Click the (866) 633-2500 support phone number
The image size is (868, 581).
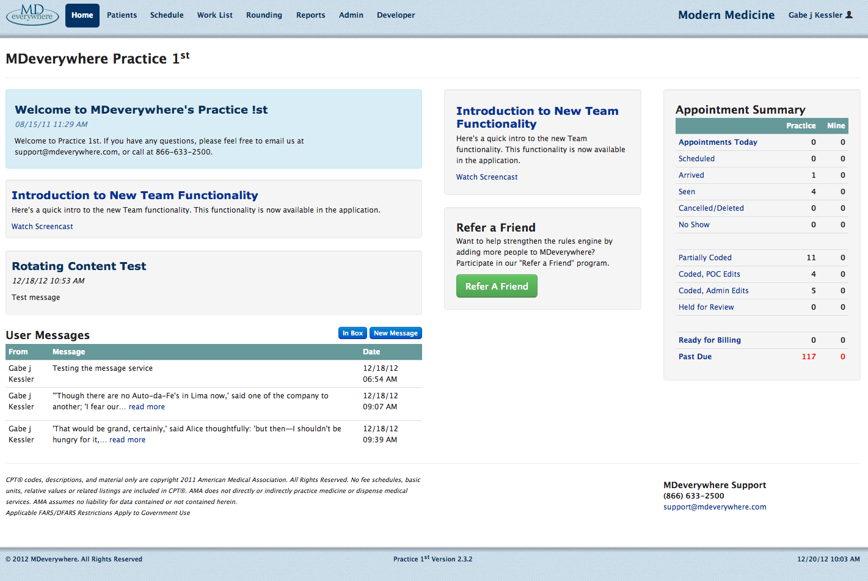click(694, 496)
